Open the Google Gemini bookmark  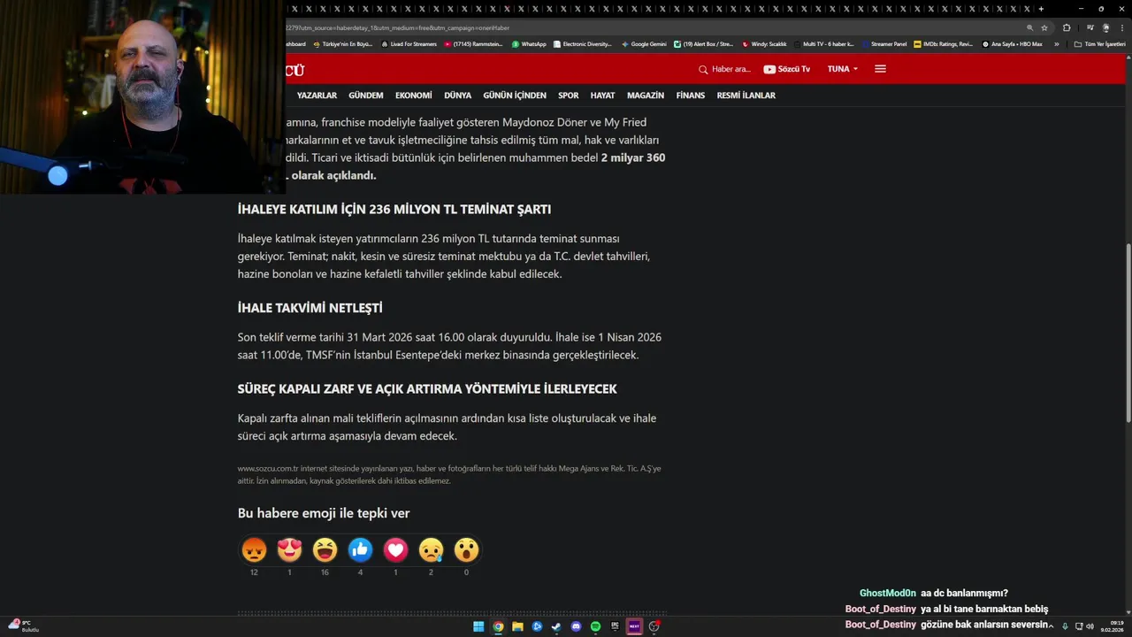point(644,43)
